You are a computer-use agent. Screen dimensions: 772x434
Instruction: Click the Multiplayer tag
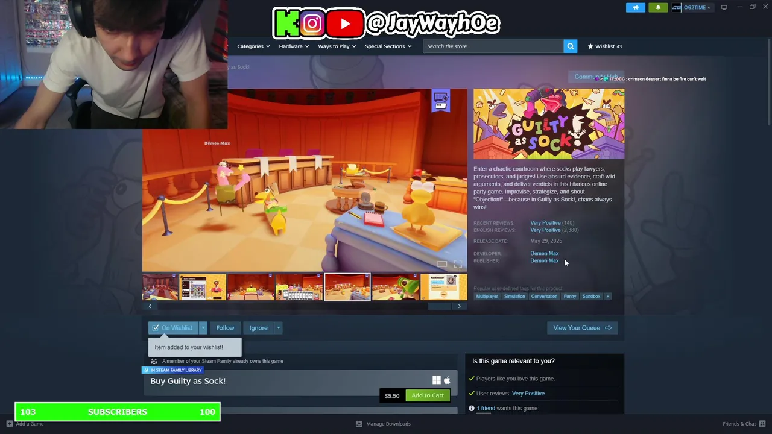[487, 297]
